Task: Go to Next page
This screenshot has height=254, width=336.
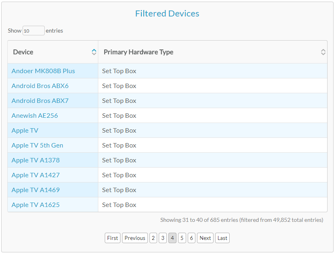Action: click(x=205, y=238)
